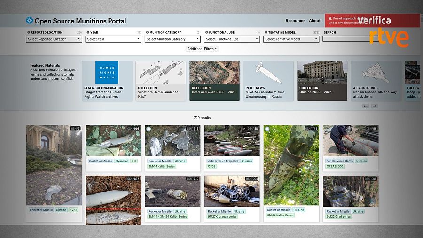The image size is (423, 238).
Task: Open the OSMP994 result image
Action: point(232,191)
